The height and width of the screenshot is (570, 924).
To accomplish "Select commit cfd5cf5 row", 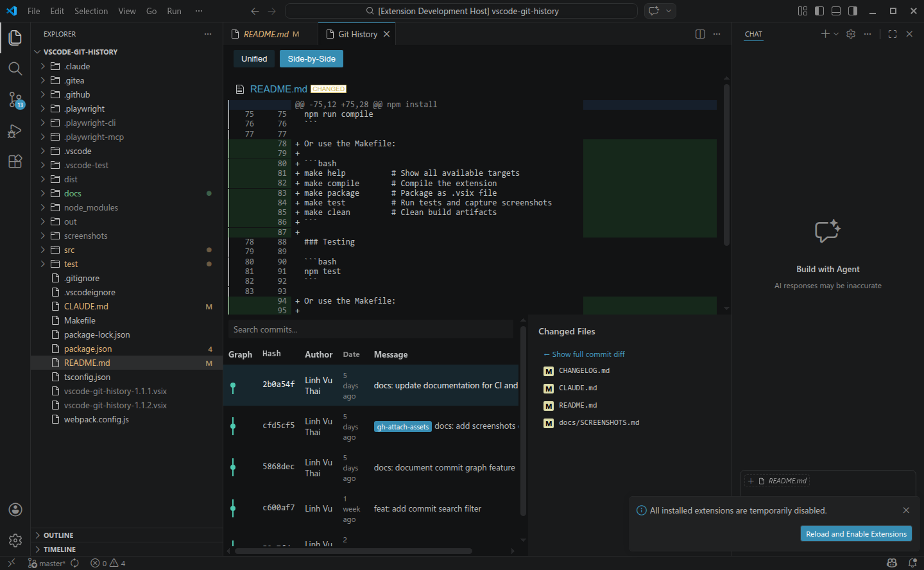I will click(x=371, y=426).
